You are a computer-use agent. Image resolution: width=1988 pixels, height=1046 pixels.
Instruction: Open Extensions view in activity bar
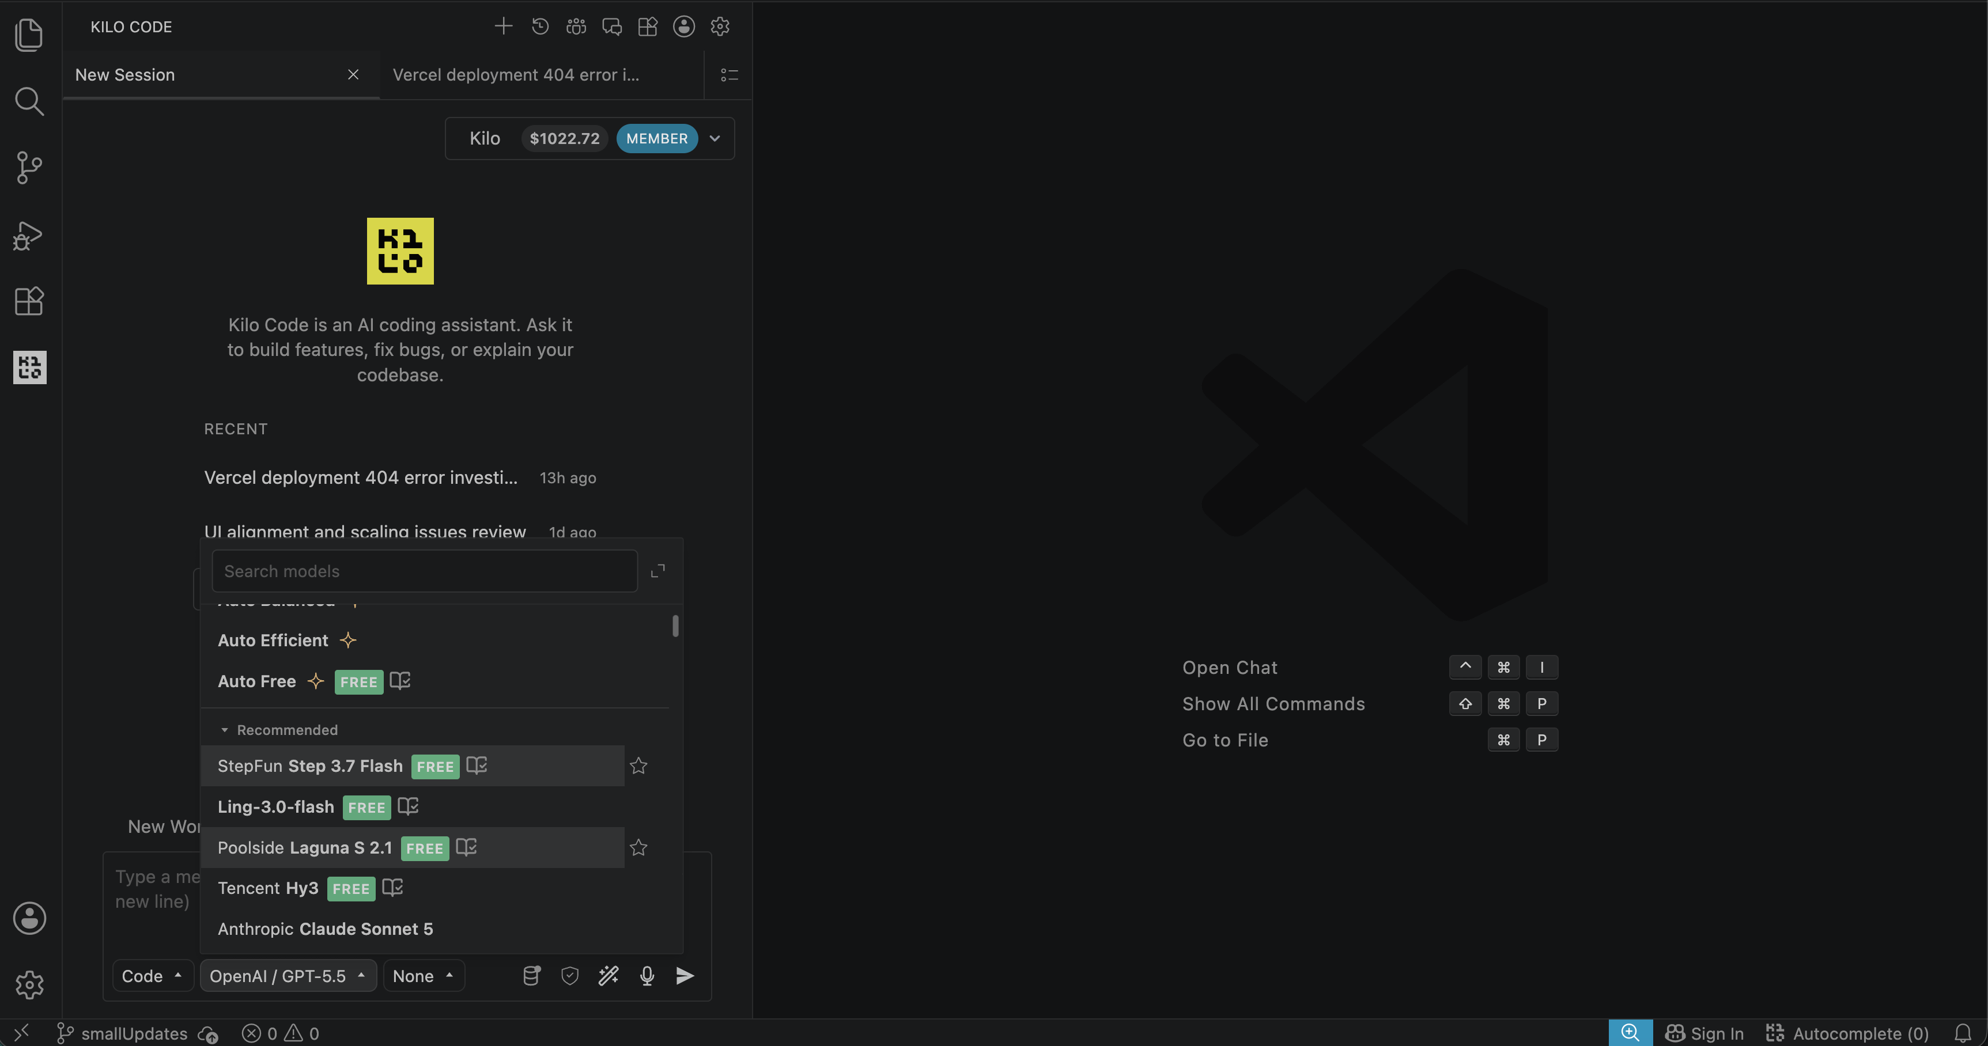(x=29, y=301)
